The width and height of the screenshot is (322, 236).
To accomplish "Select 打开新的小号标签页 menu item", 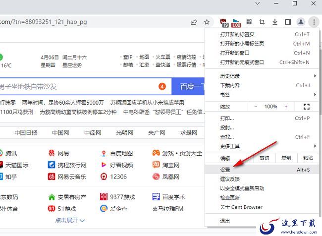I will tap(262, 44).
